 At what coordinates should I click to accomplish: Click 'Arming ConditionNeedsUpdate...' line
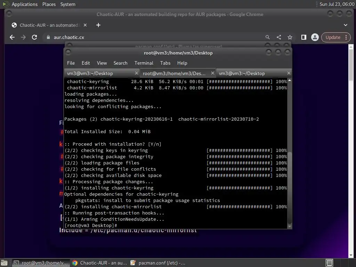(114, 219)
